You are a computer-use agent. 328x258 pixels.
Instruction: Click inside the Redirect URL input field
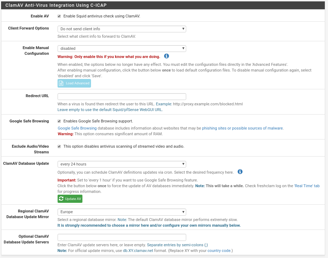point(122,96)
